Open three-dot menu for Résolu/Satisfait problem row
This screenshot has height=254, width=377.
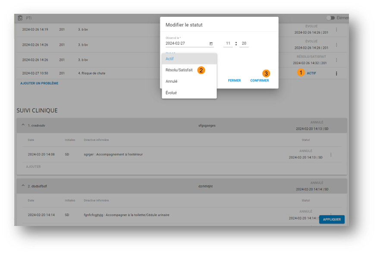[x=336, y=60]
